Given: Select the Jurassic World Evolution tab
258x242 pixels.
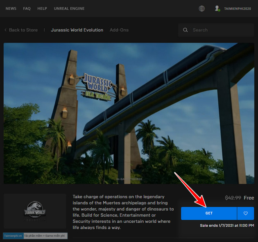Looking at the screenshot, I should coord(77,30).
